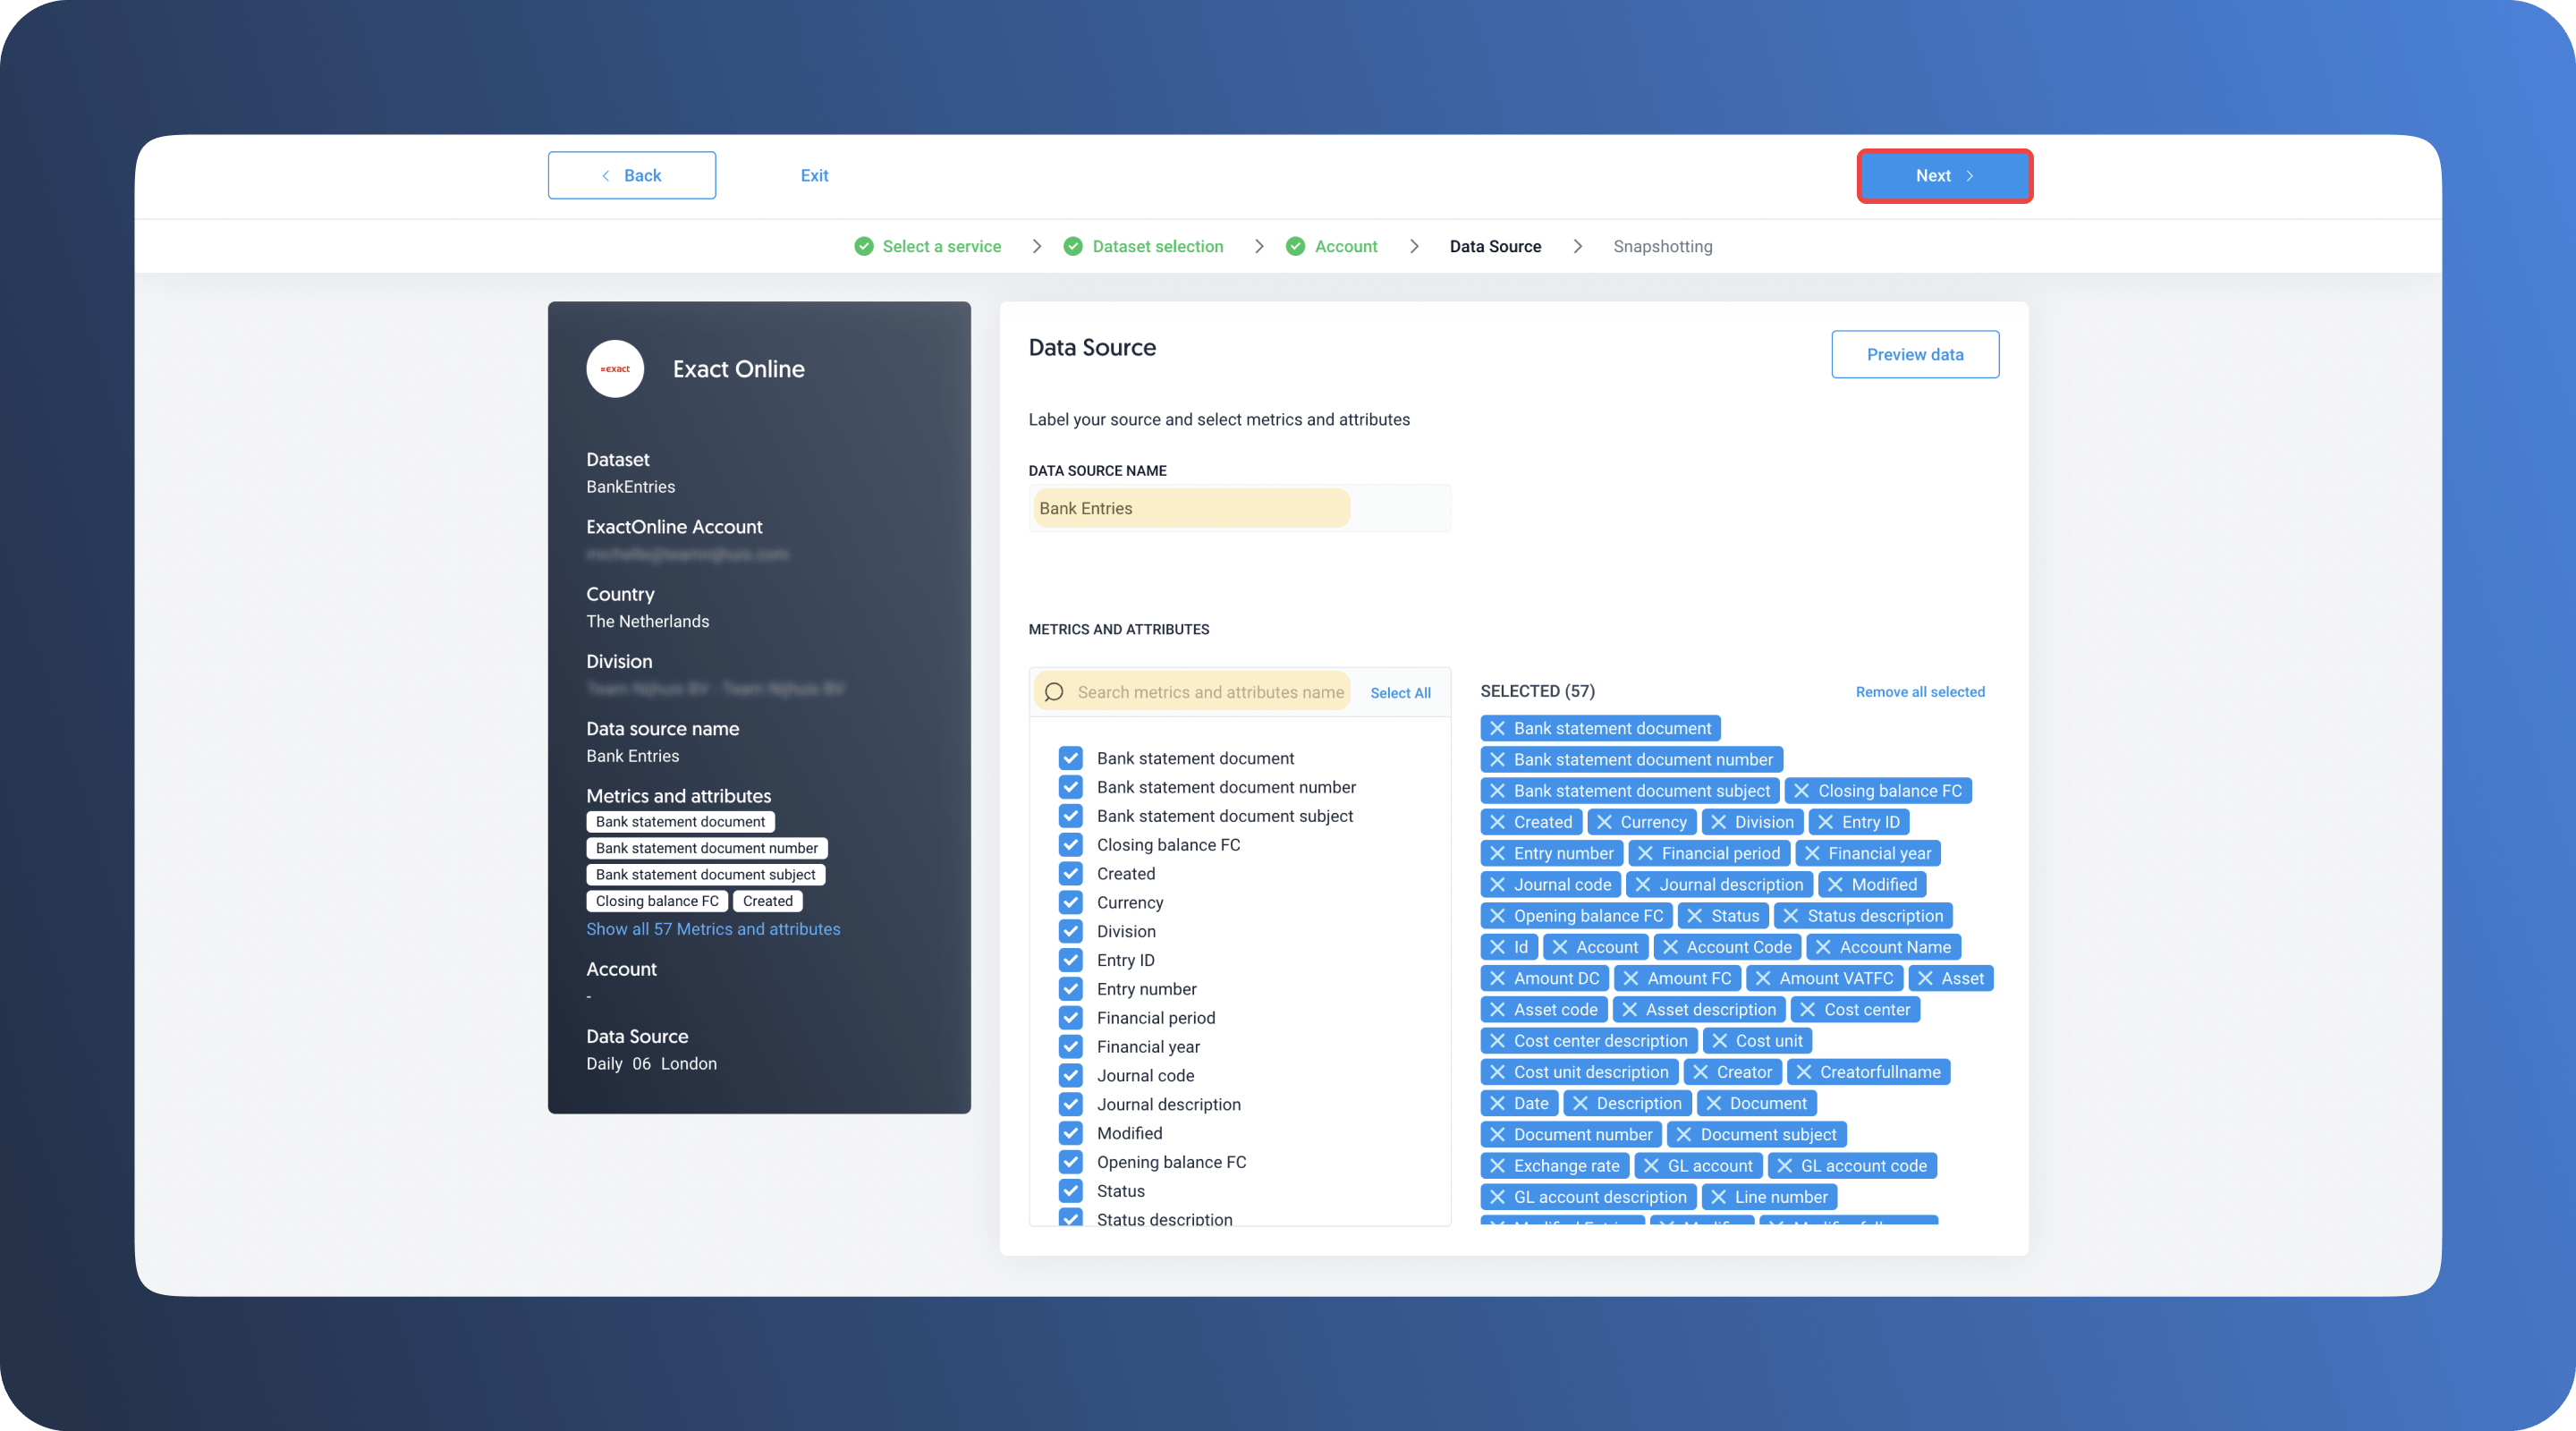Uncheck the Journal description checkbox

click(x=1071, y=1104)
